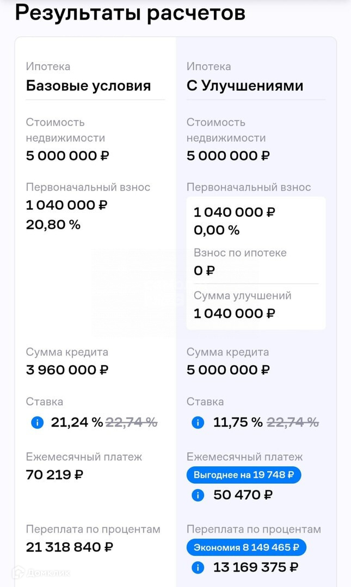Click the Домклик watermark logo
The height and width of the screenshot is (587, 351).
(41, 572)
